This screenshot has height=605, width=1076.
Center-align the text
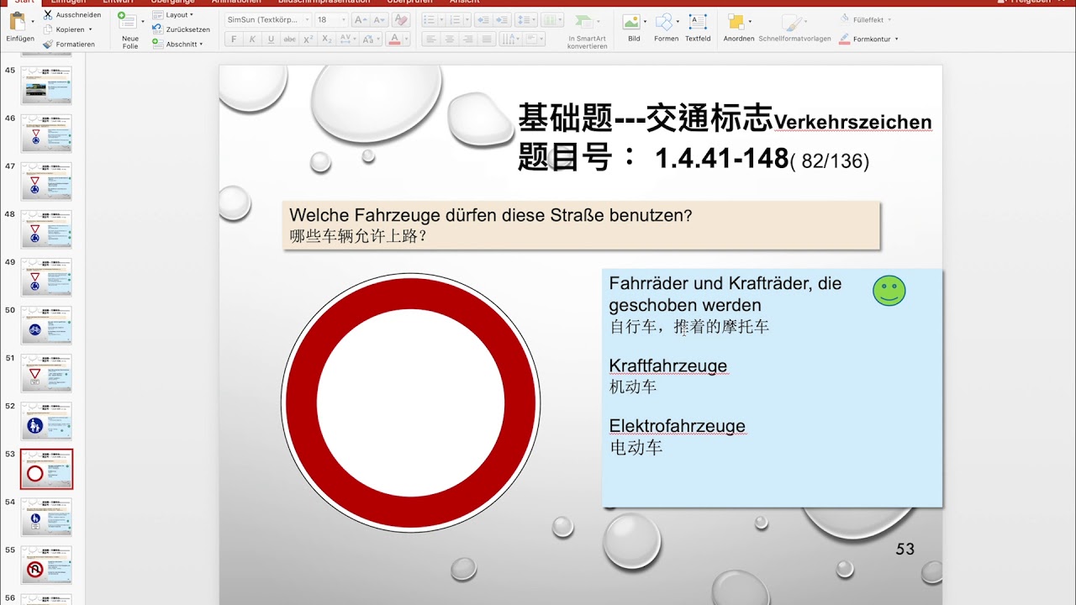point(449,39)
